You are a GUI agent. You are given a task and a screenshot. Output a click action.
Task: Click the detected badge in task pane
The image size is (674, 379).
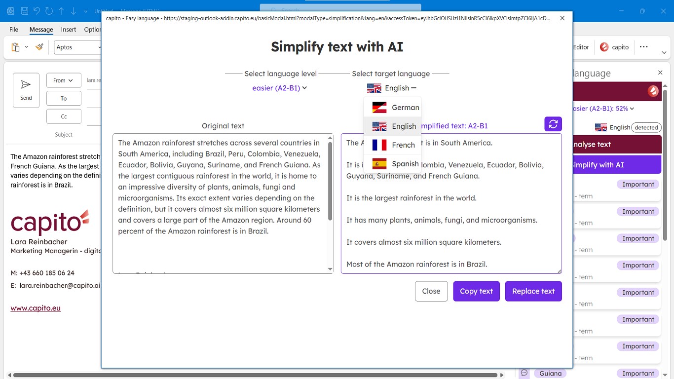click(x=646, y=127)
